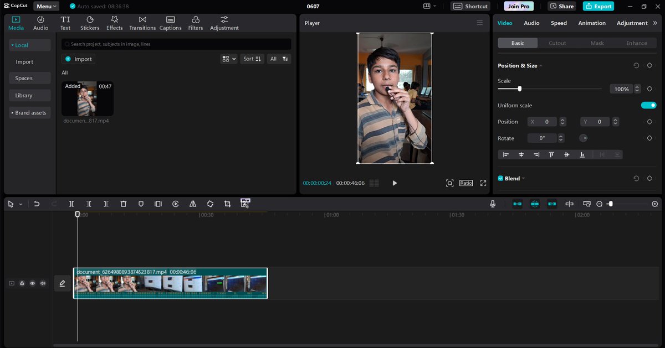This screenshot has width=665, height=348.
Task: Select the document...817.mp4 thumbnail in the media panel
Action: click(x=87, y=98)
